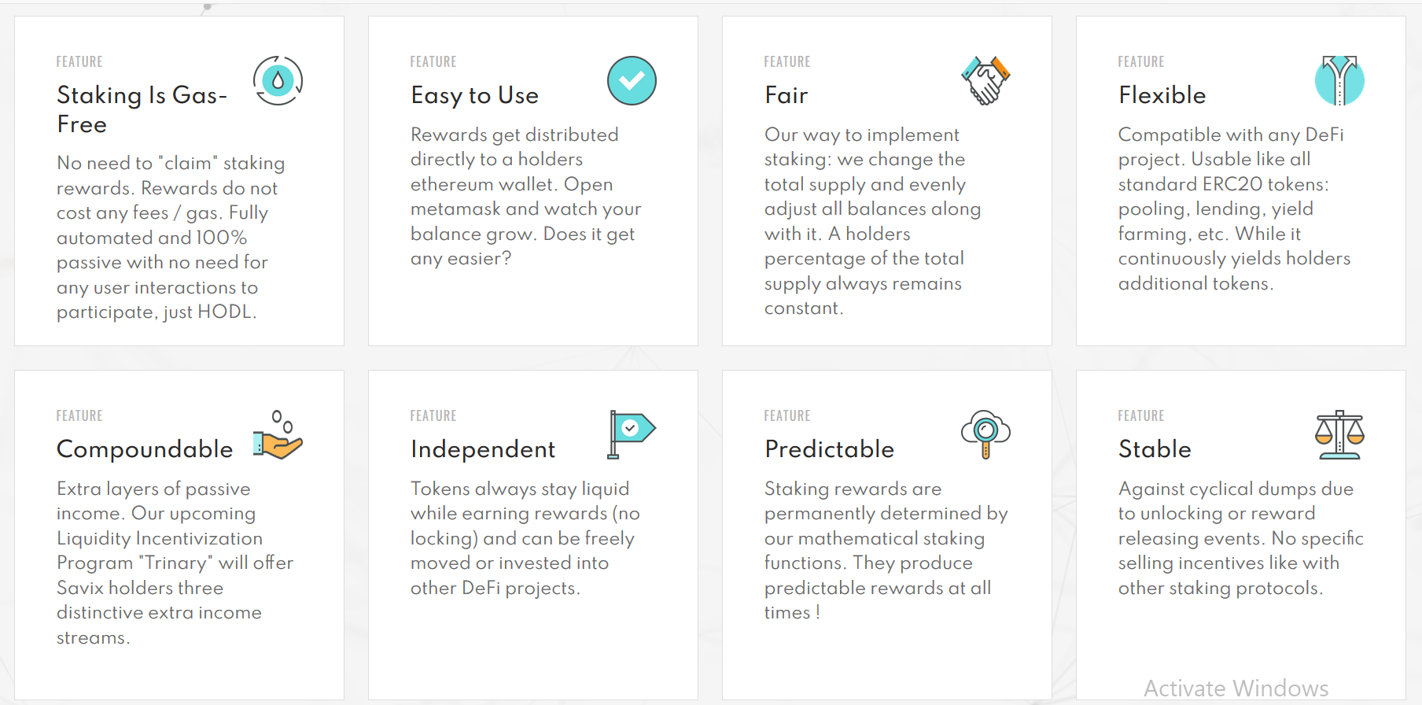This screenshot has height=705, width=1422.
Task: Click the teal checkmark circle icon
Action: (x=632, y=80)
